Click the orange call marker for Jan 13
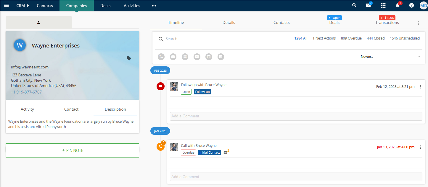This screenshot has height=187, width=428. 160,147
